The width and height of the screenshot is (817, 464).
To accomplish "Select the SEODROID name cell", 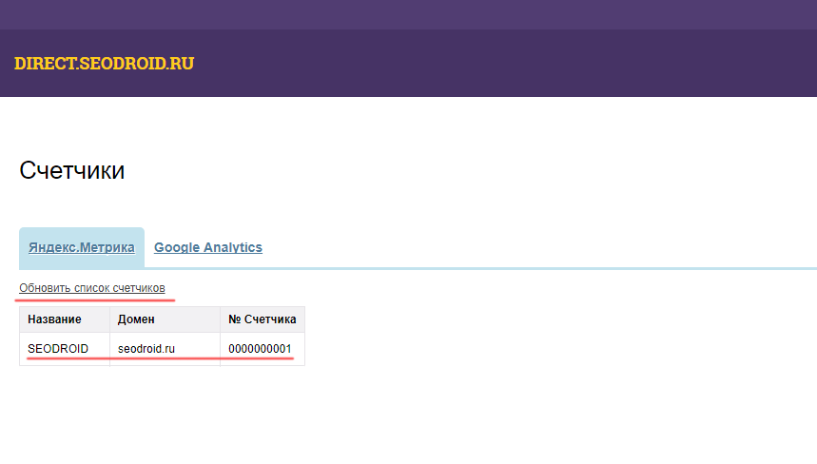I will pyautogui.click(x=58, y=349).
